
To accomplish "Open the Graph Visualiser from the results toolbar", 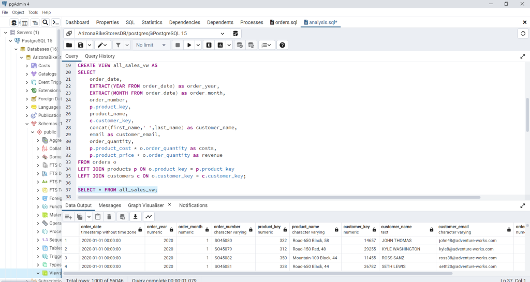I will point(149,217).
